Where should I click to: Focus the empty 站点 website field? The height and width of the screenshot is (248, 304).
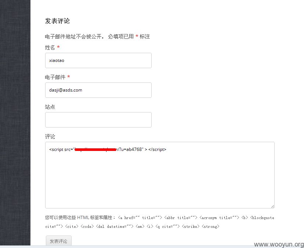98,120
